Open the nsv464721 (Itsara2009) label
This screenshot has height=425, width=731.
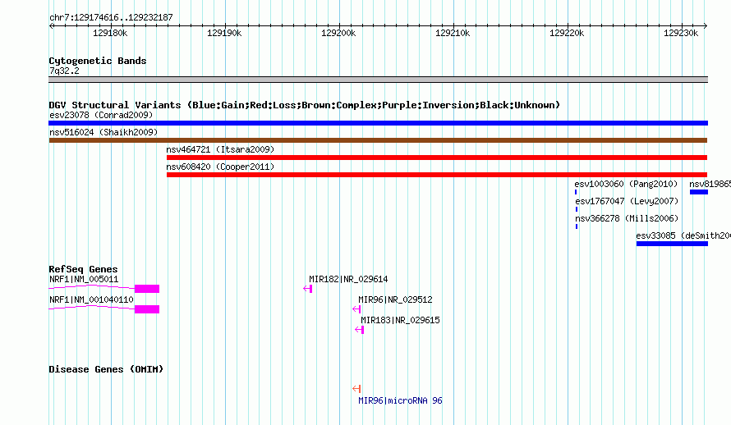click(x=220, y=149)
